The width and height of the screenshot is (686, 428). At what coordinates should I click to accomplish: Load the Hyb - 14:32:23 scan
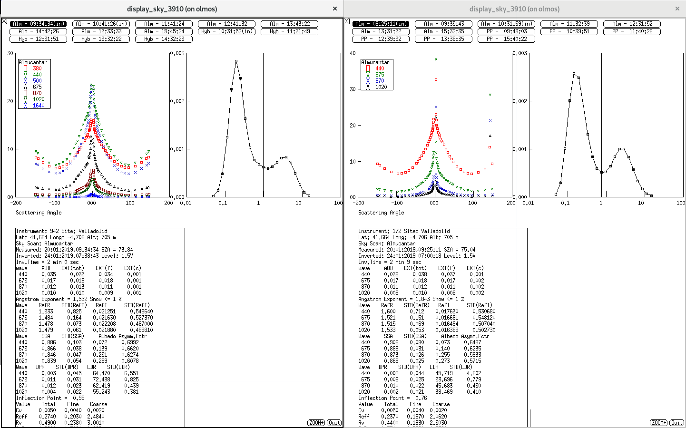tap(164, 39)
